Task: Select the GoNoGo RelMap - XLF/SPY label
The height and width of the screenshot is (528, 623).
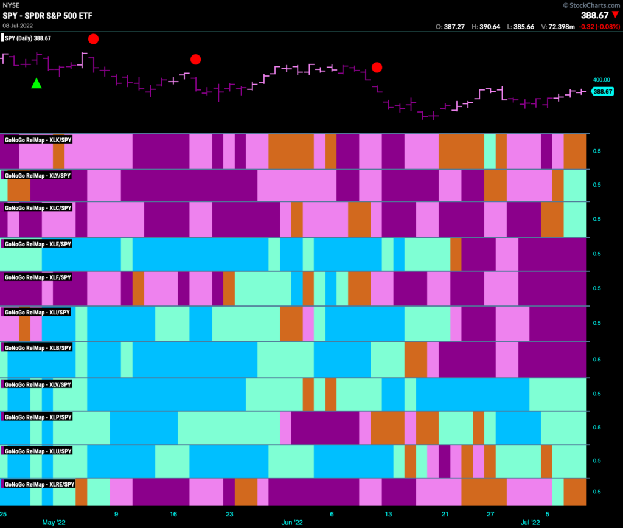Action: pyautogui.click(x=38, y=277)
